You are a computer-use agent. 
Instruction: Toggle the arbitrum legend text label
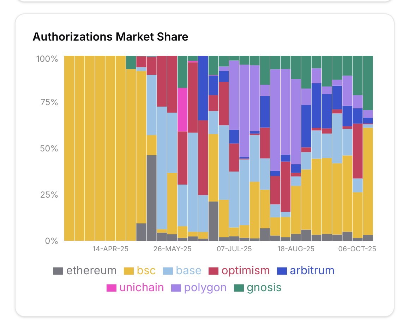tap(312, 271)
